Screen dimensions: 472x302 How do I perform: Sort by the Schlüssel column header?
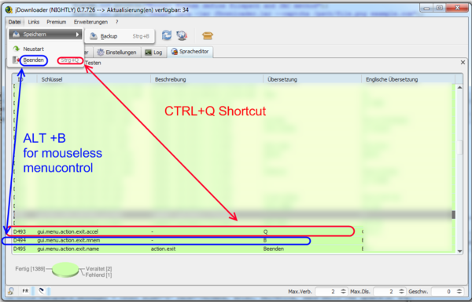(x=94, y=79)
